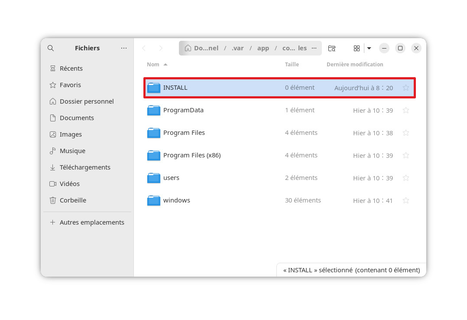The width and height of the screenshot is (467, 320).
Task: Star the ProgramData folder
Action: [406, 111]
